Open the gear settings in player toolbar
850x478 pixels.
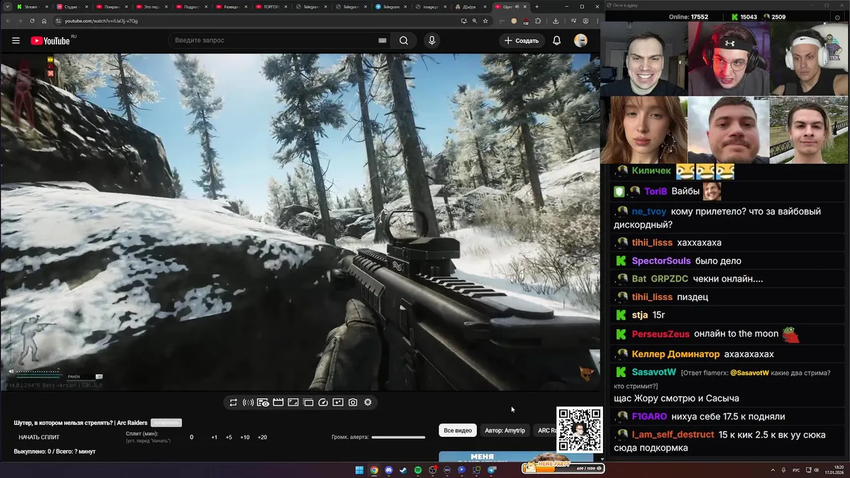(x=368, y=402)
